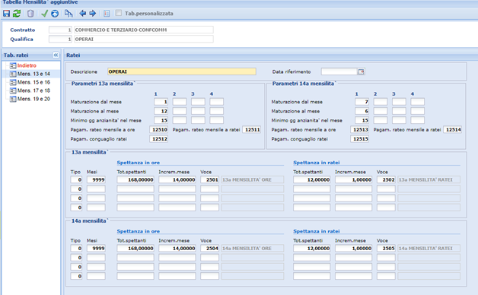Click the Contratto code field
Viewport: 478px width, 295px height.
click(60, 30)
